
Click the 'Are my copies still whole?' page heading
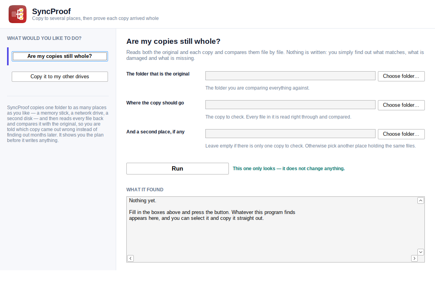click(x=173, y=41)
